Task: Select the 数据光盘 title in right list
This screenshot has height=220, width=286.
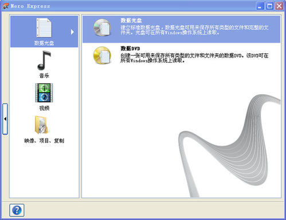Action: [x=131, y=21]
